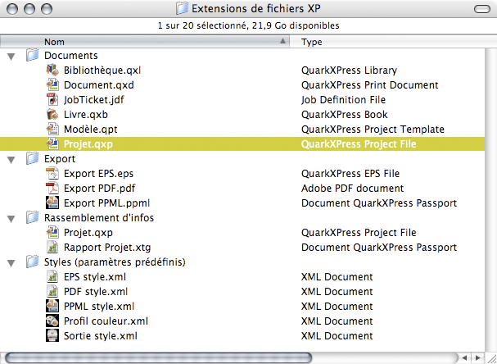Select the Modèle.qpt file name
Screen dimensions: 497x364
pos(90,130)
